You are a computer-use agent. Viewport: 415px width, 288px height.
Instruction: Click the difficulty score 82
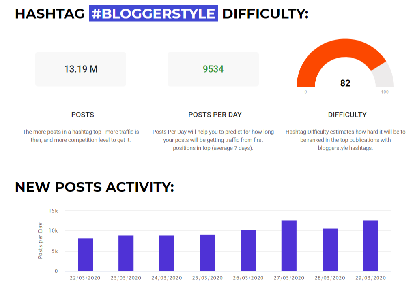point(345,83)
